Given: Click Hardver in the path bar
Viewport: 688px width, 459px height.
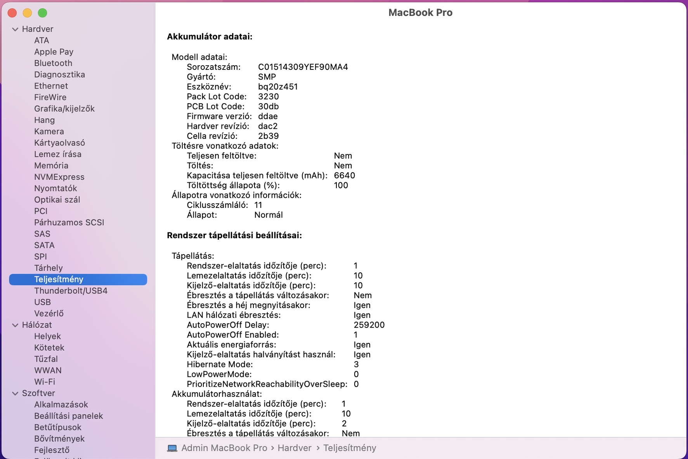Looking at the screenshot, I should (x=295, y=448).
